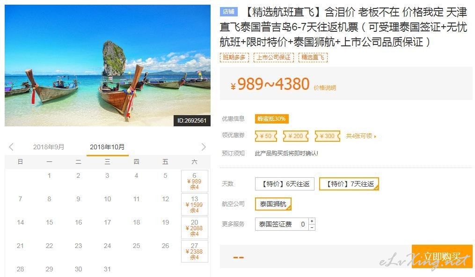Screen dimensions: 475x277
Task: Click the 店铺 shop badge icon
Action: tap(229, 12)
